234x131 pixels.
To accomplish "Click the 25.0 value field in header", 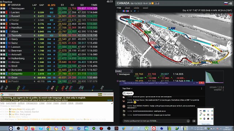I will pos(157,3).
